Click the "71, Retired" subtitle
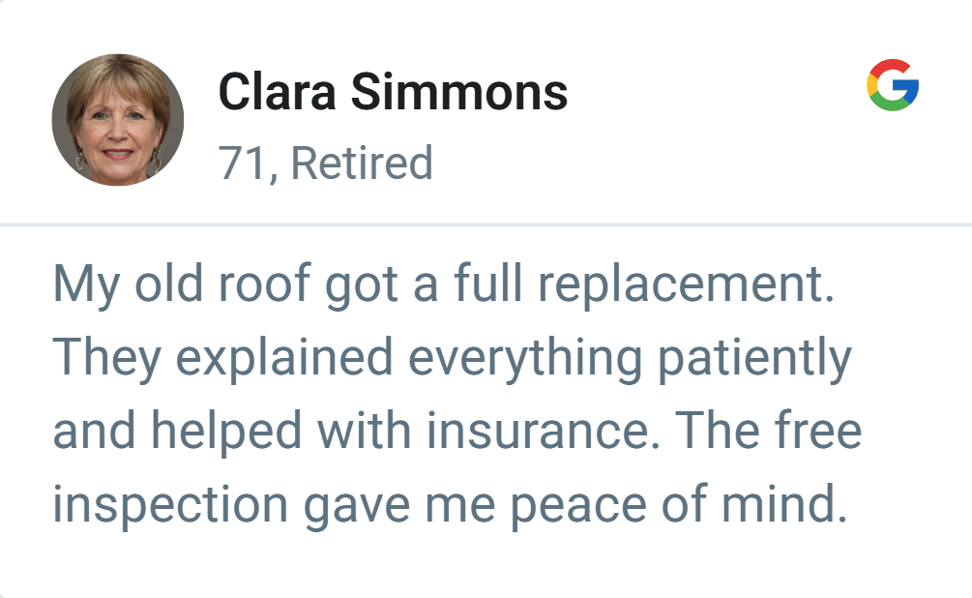Viewport: 972px width, 598px height. click(x=325, y=164)
